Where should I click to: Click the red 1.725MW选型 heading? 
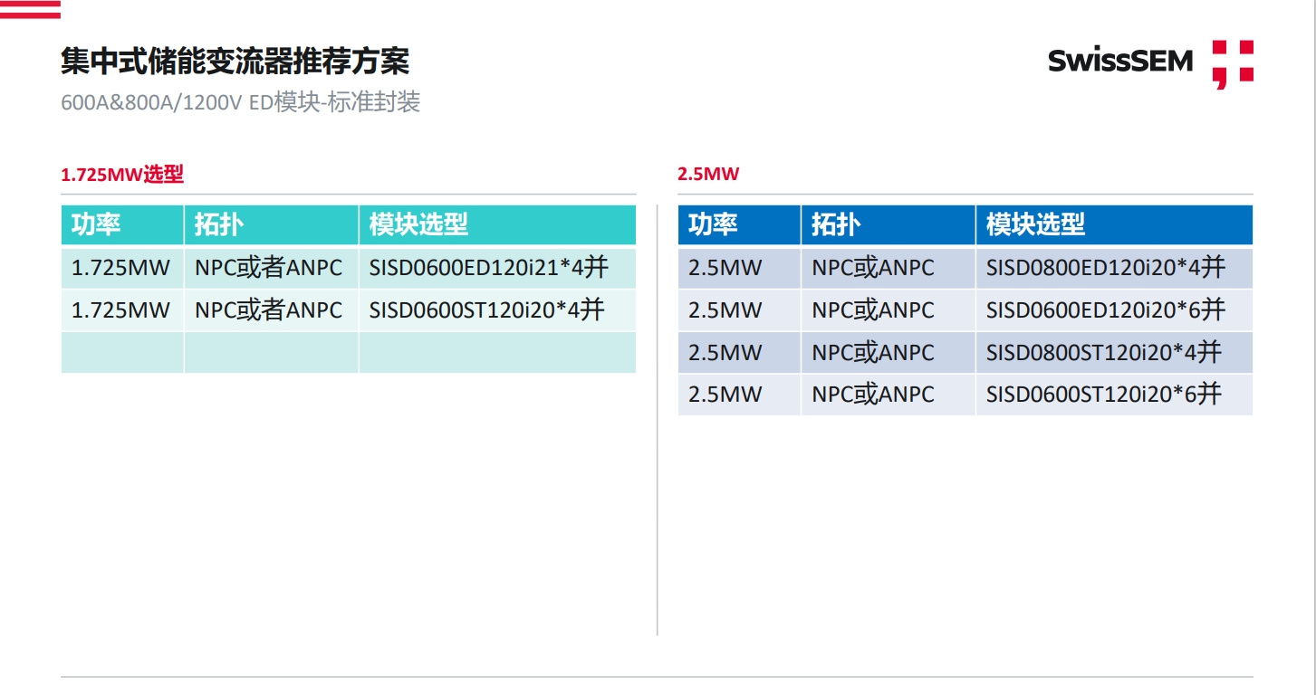click(x=122, y=175)
